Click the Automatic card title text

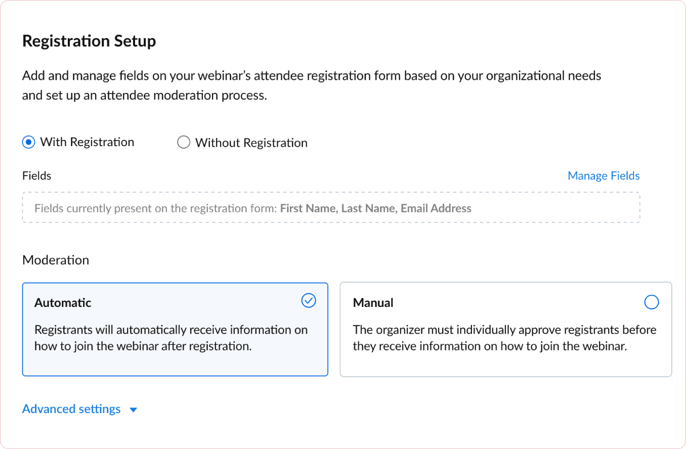point(63,302)
